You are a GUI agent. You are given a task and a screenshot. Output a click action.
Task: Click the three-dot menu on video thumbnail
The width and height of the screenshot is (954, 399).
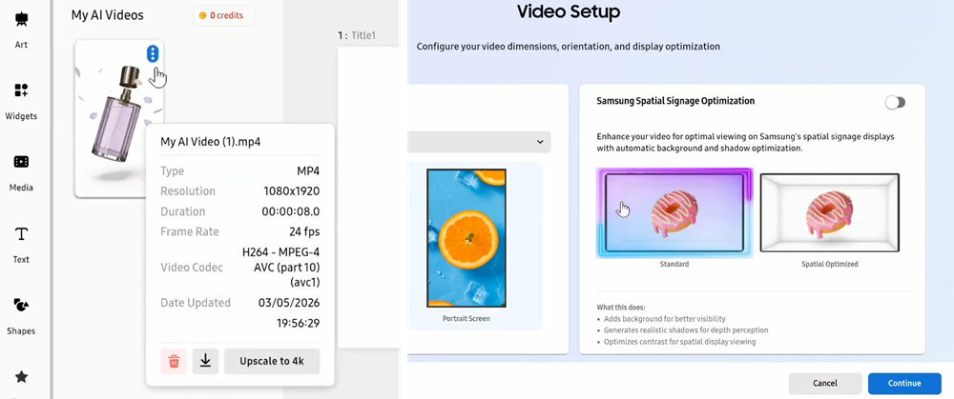pos(153,54)
